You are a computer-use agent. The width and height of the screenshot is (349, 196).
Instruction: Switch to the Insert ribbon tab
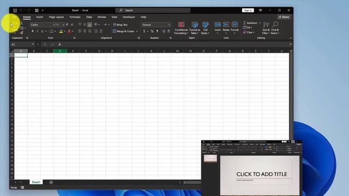(x=39, y=17)
